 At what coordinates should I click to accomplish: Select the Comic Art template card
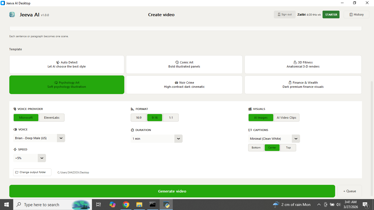(184, 65)
